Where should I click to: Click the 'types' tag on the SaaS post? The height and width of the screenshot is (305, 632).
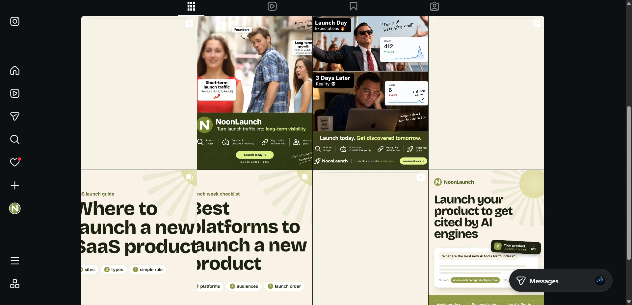click(x=114, y=270)
